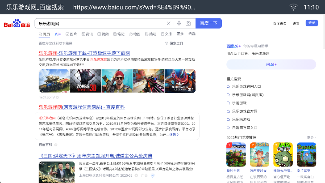The height and width of the screenshot is (183, 325).
Task: Open 搜索工具 search tools filter
Action: coord(174,43)
